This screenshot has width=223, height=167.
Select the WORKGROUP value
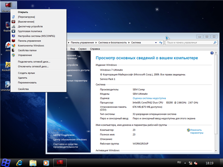[x=140, y=144]
